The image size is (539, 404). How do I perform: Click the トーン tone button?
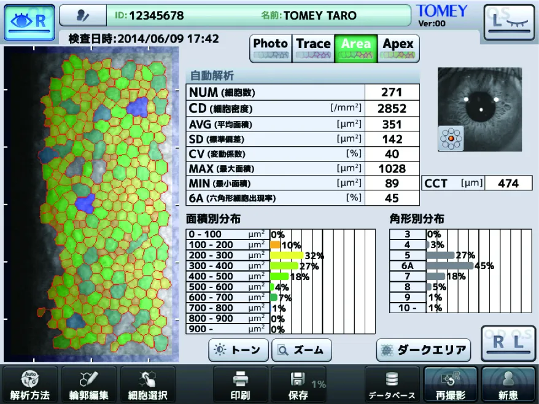(238, 350)
